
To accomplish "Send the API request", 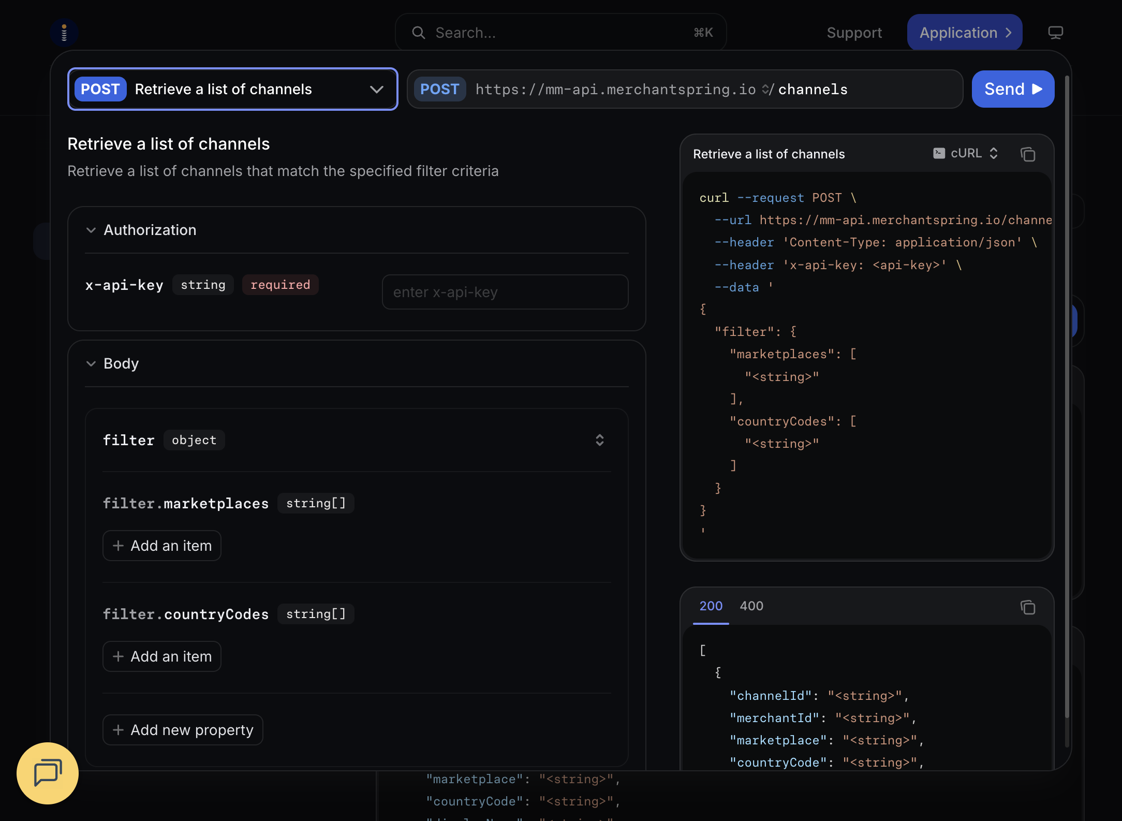I will pyautogui.click(x=1013, y=89).
